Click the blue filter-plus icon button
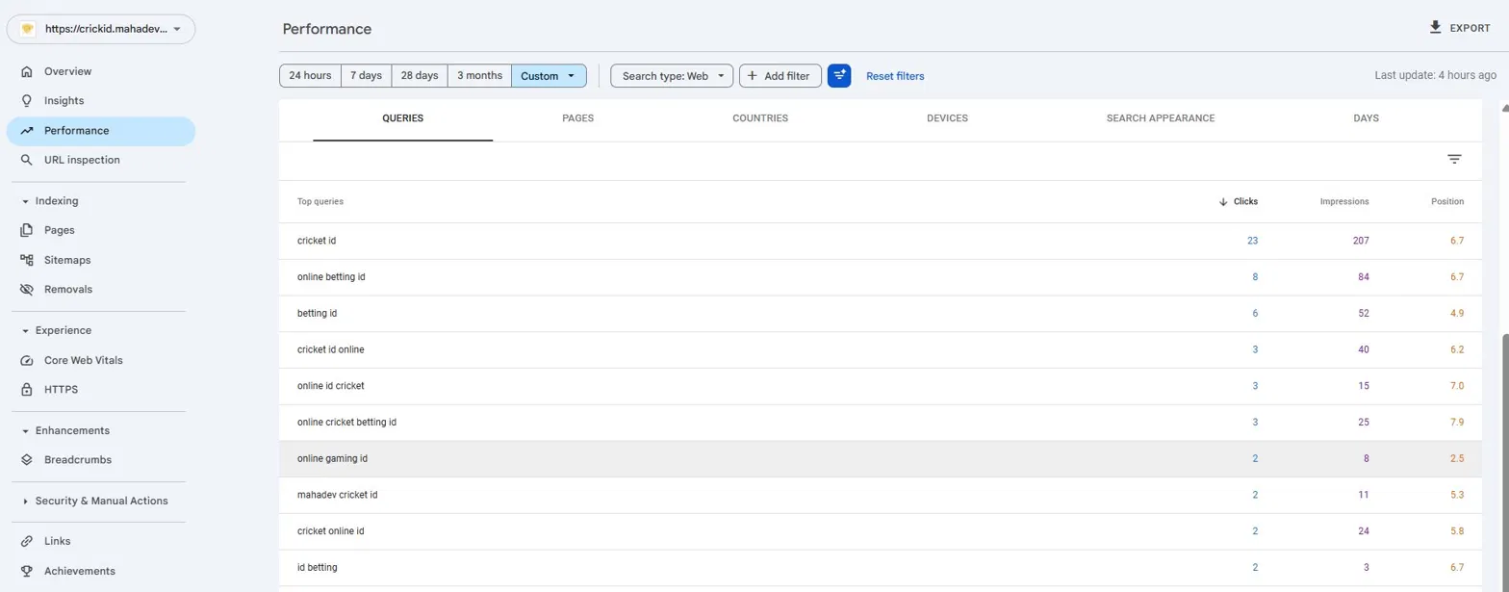 (839, 75)
